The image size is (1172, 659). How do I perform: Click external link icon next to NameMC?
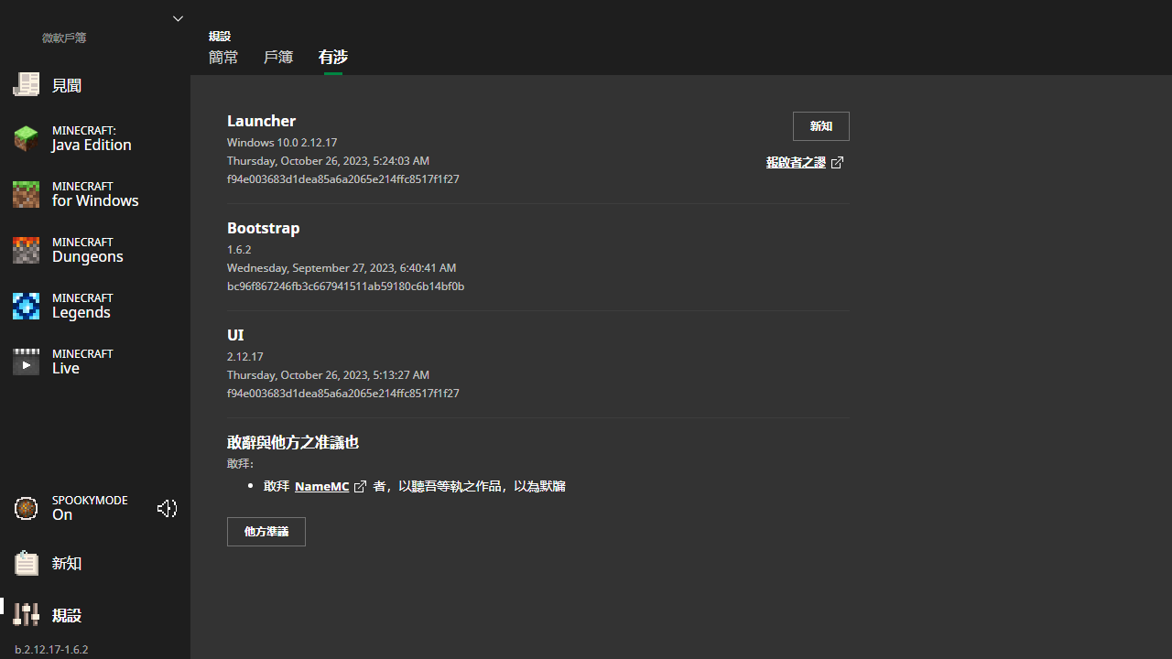point(360,487)
